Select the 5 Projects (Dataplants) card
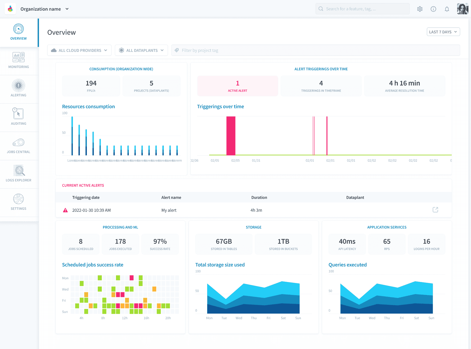The height and width of the screenshot is (349, 471). [151, 86]
